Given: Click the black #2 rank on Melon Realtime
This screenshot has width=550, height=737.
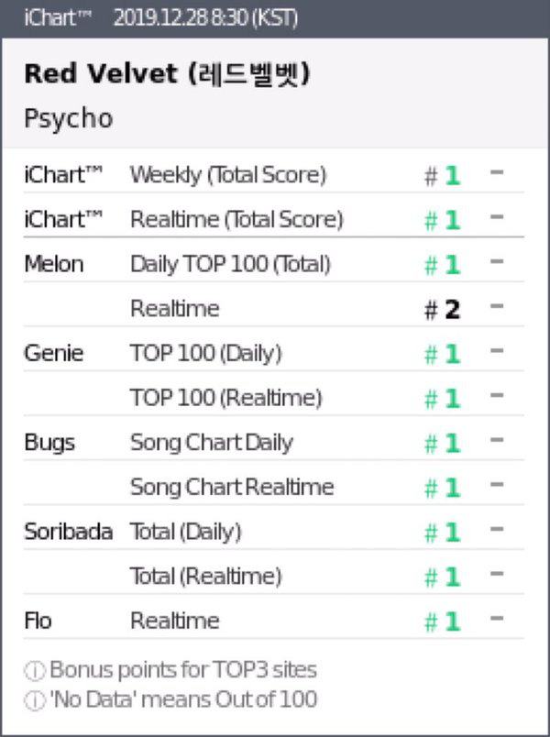Looking at the screenshot, I should pyautogui.click(x=442, y=310).
